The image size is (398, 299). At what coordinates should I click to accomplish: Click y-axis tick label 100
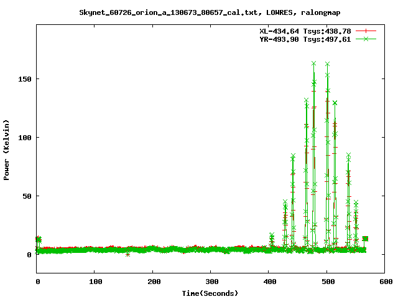click(25, 138)
